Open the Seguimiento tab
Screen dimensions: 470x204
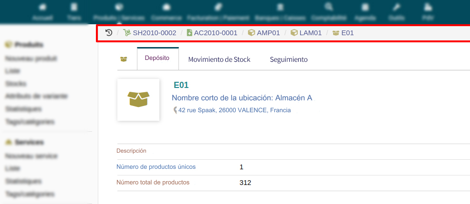[289, 59]
